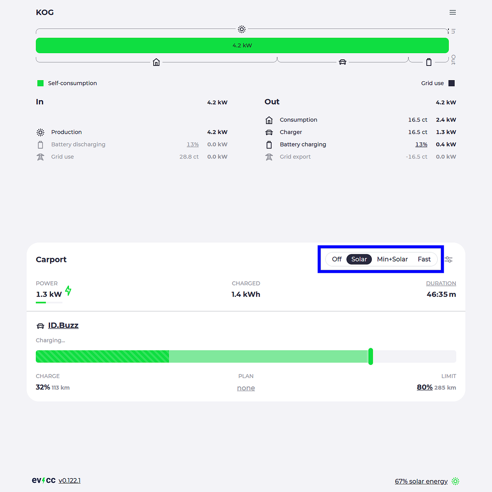Click the sun icon above the power bar
Screen dimensions: 492x492
click(x=242, y=29)
